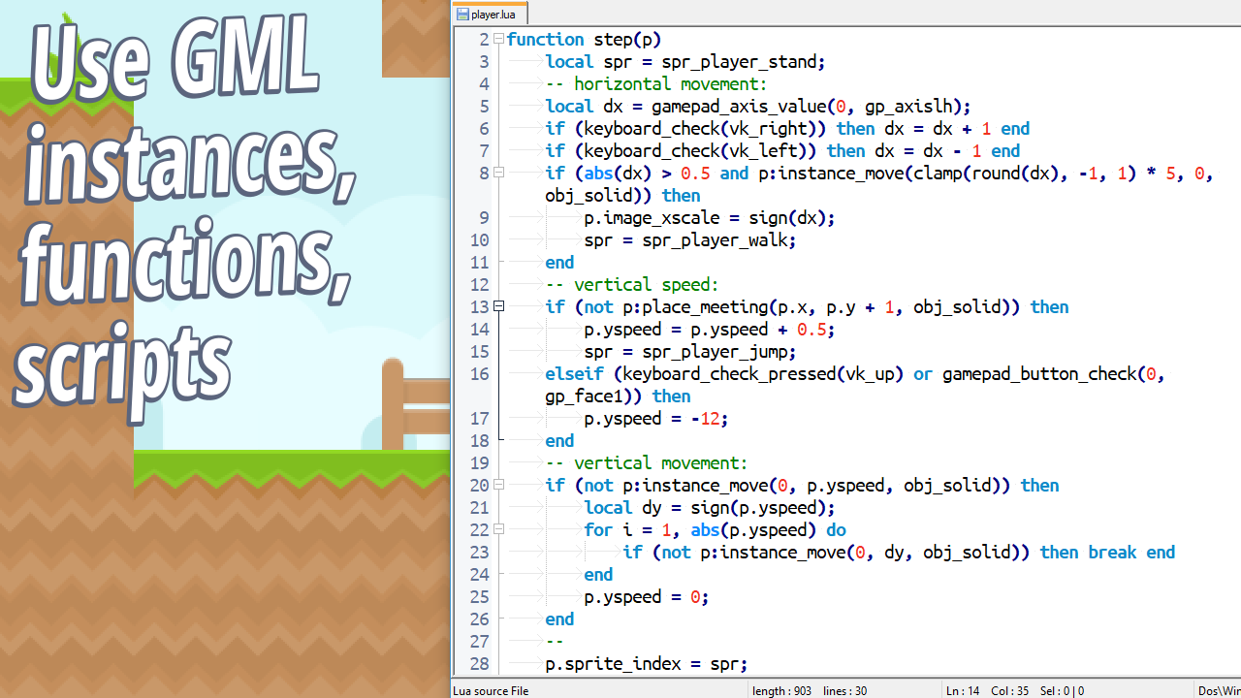The height and width of the screenshot is (698, 1241).
Task: Click the line-ending field at status bar end
Action: point(1219,690)
